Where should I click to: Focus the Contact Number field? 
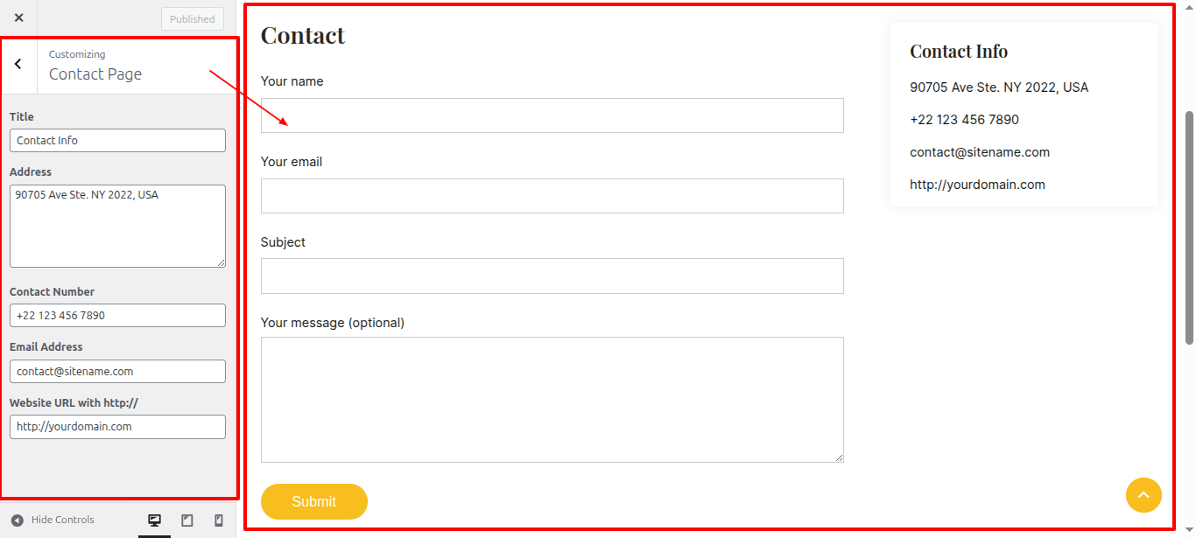pyautogui.click(x=117, y=315)
